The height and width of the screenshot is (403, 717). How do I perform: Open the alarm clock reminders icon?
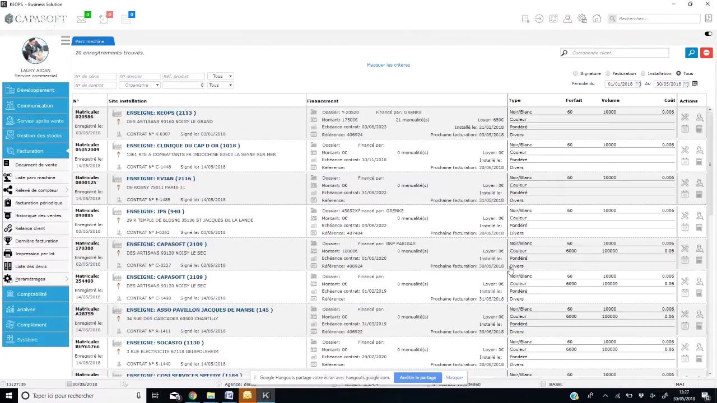click(104, 19)
